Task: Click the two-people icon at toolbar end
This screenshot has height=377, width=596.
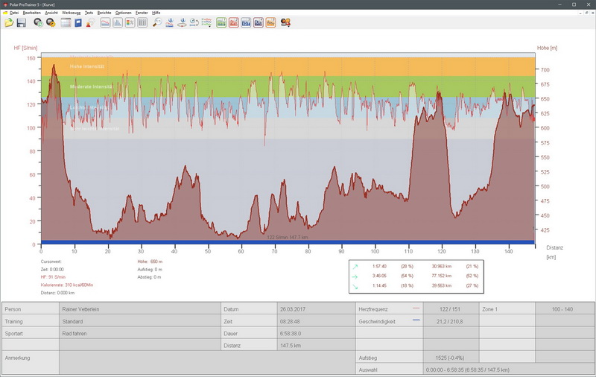Action: coord(285,23)
